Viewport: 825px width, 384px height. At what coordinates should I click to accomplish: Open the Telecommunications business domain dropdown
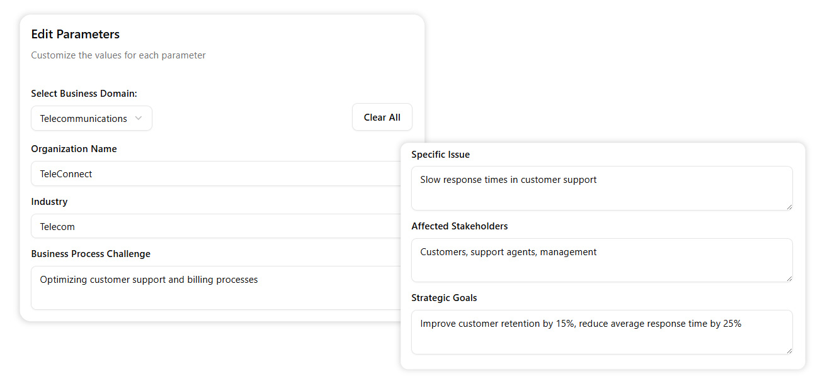pyautogui.click(x=91, y=118)
